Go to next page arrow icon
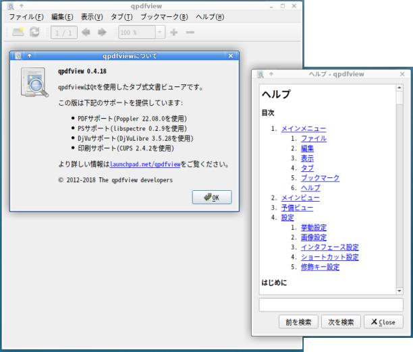This screenshot has width=413, height=352. pos(102,32)
